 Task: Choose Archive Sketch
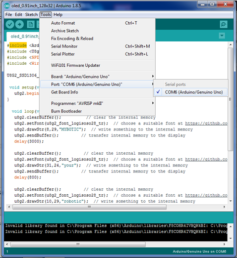(98, 31)
